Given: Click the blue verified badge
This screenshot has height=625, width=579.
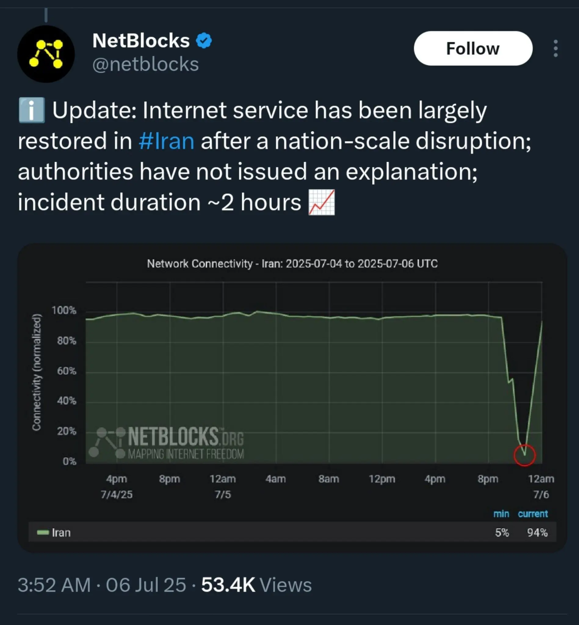Looking at the screenshot, I should click(x=204, y=40).
